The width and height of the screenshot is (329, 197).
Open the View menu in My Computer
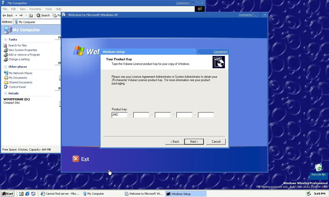(x=23, y=9)
